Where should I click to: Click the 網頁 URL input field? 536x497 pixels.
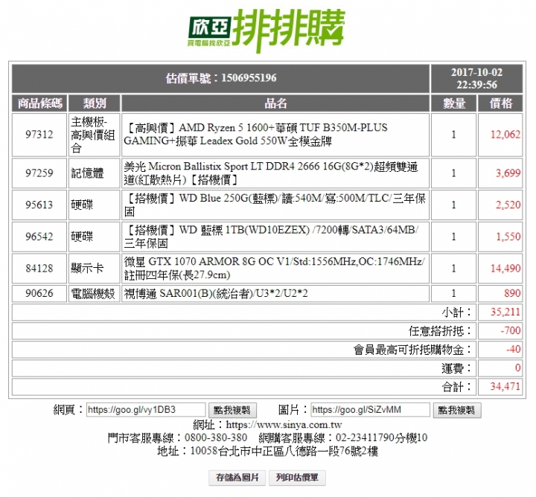pos(146,409)
